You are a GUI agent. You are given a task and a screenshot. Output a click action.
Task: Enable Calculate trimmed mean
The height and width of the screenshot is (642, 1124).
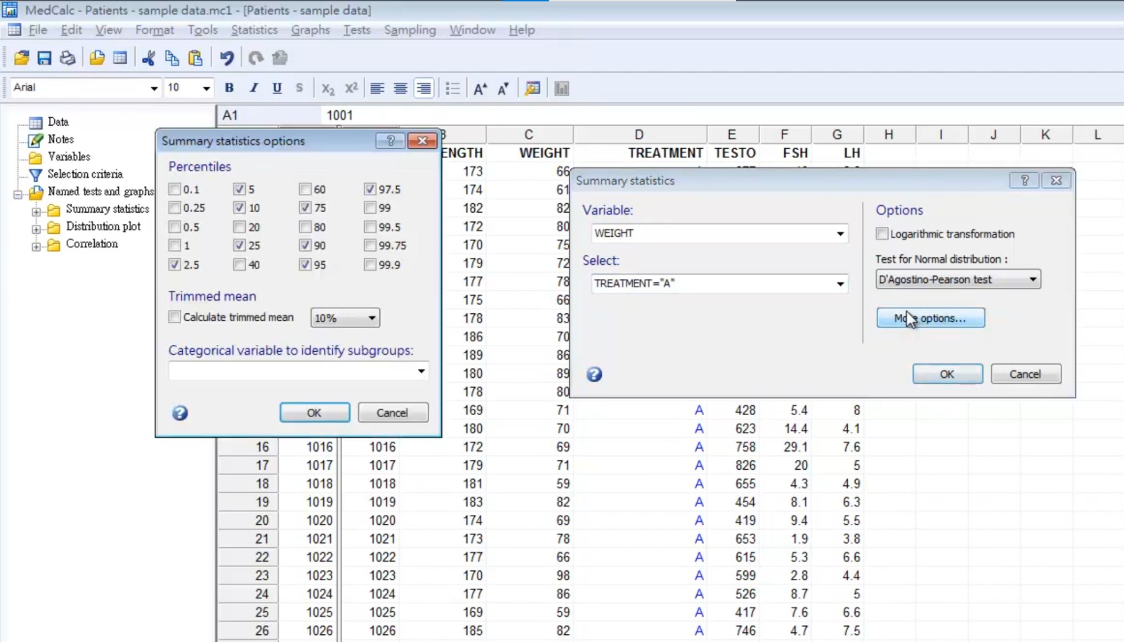pyautogui.click(x=175, y=317)
